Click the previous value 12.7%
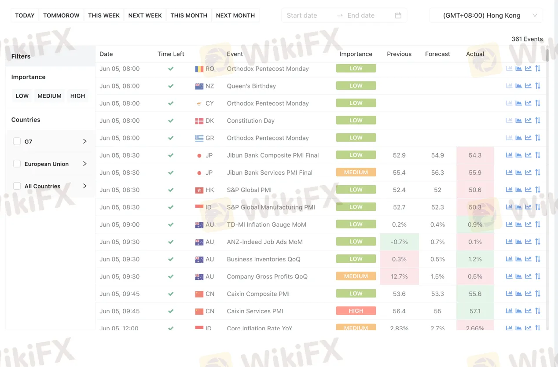 [399, 276]
